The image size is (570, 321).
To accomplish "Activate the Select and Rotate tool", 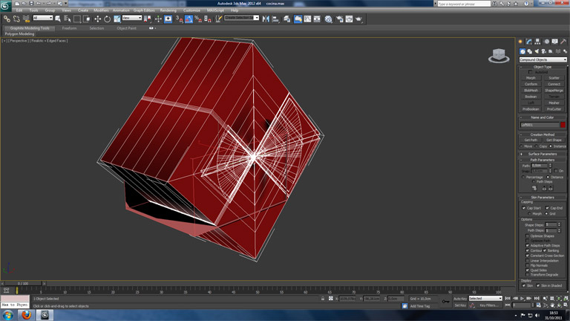I will (107, 19).
